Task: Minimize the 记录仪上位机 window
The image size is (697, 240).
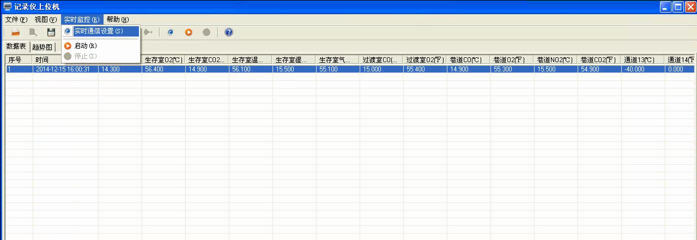Action: click(x=664, y=7)
